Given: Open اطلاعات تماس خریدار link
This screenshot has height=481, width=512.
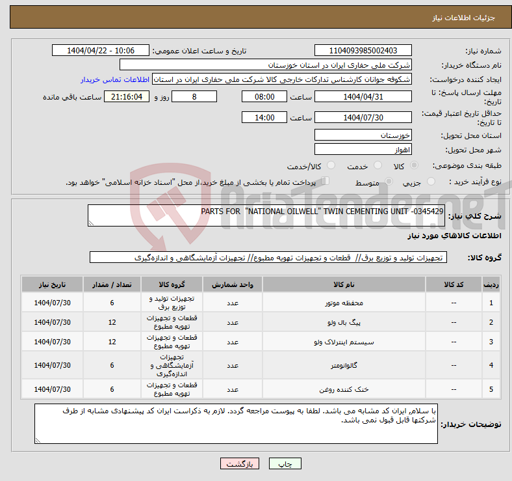Looking at the screenshot, I should [115, 79].
